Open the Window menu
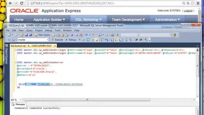Viewport: 204px width, 115px height. 67,30
